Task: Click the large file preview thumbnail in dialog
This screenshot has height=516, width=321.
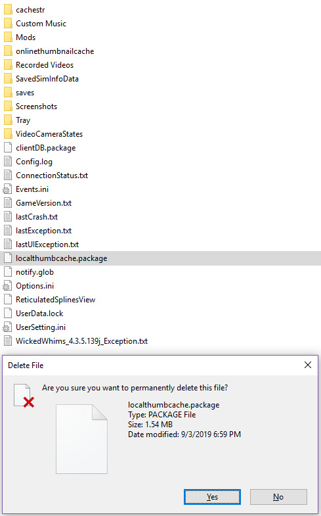Action: click(81, 439)
